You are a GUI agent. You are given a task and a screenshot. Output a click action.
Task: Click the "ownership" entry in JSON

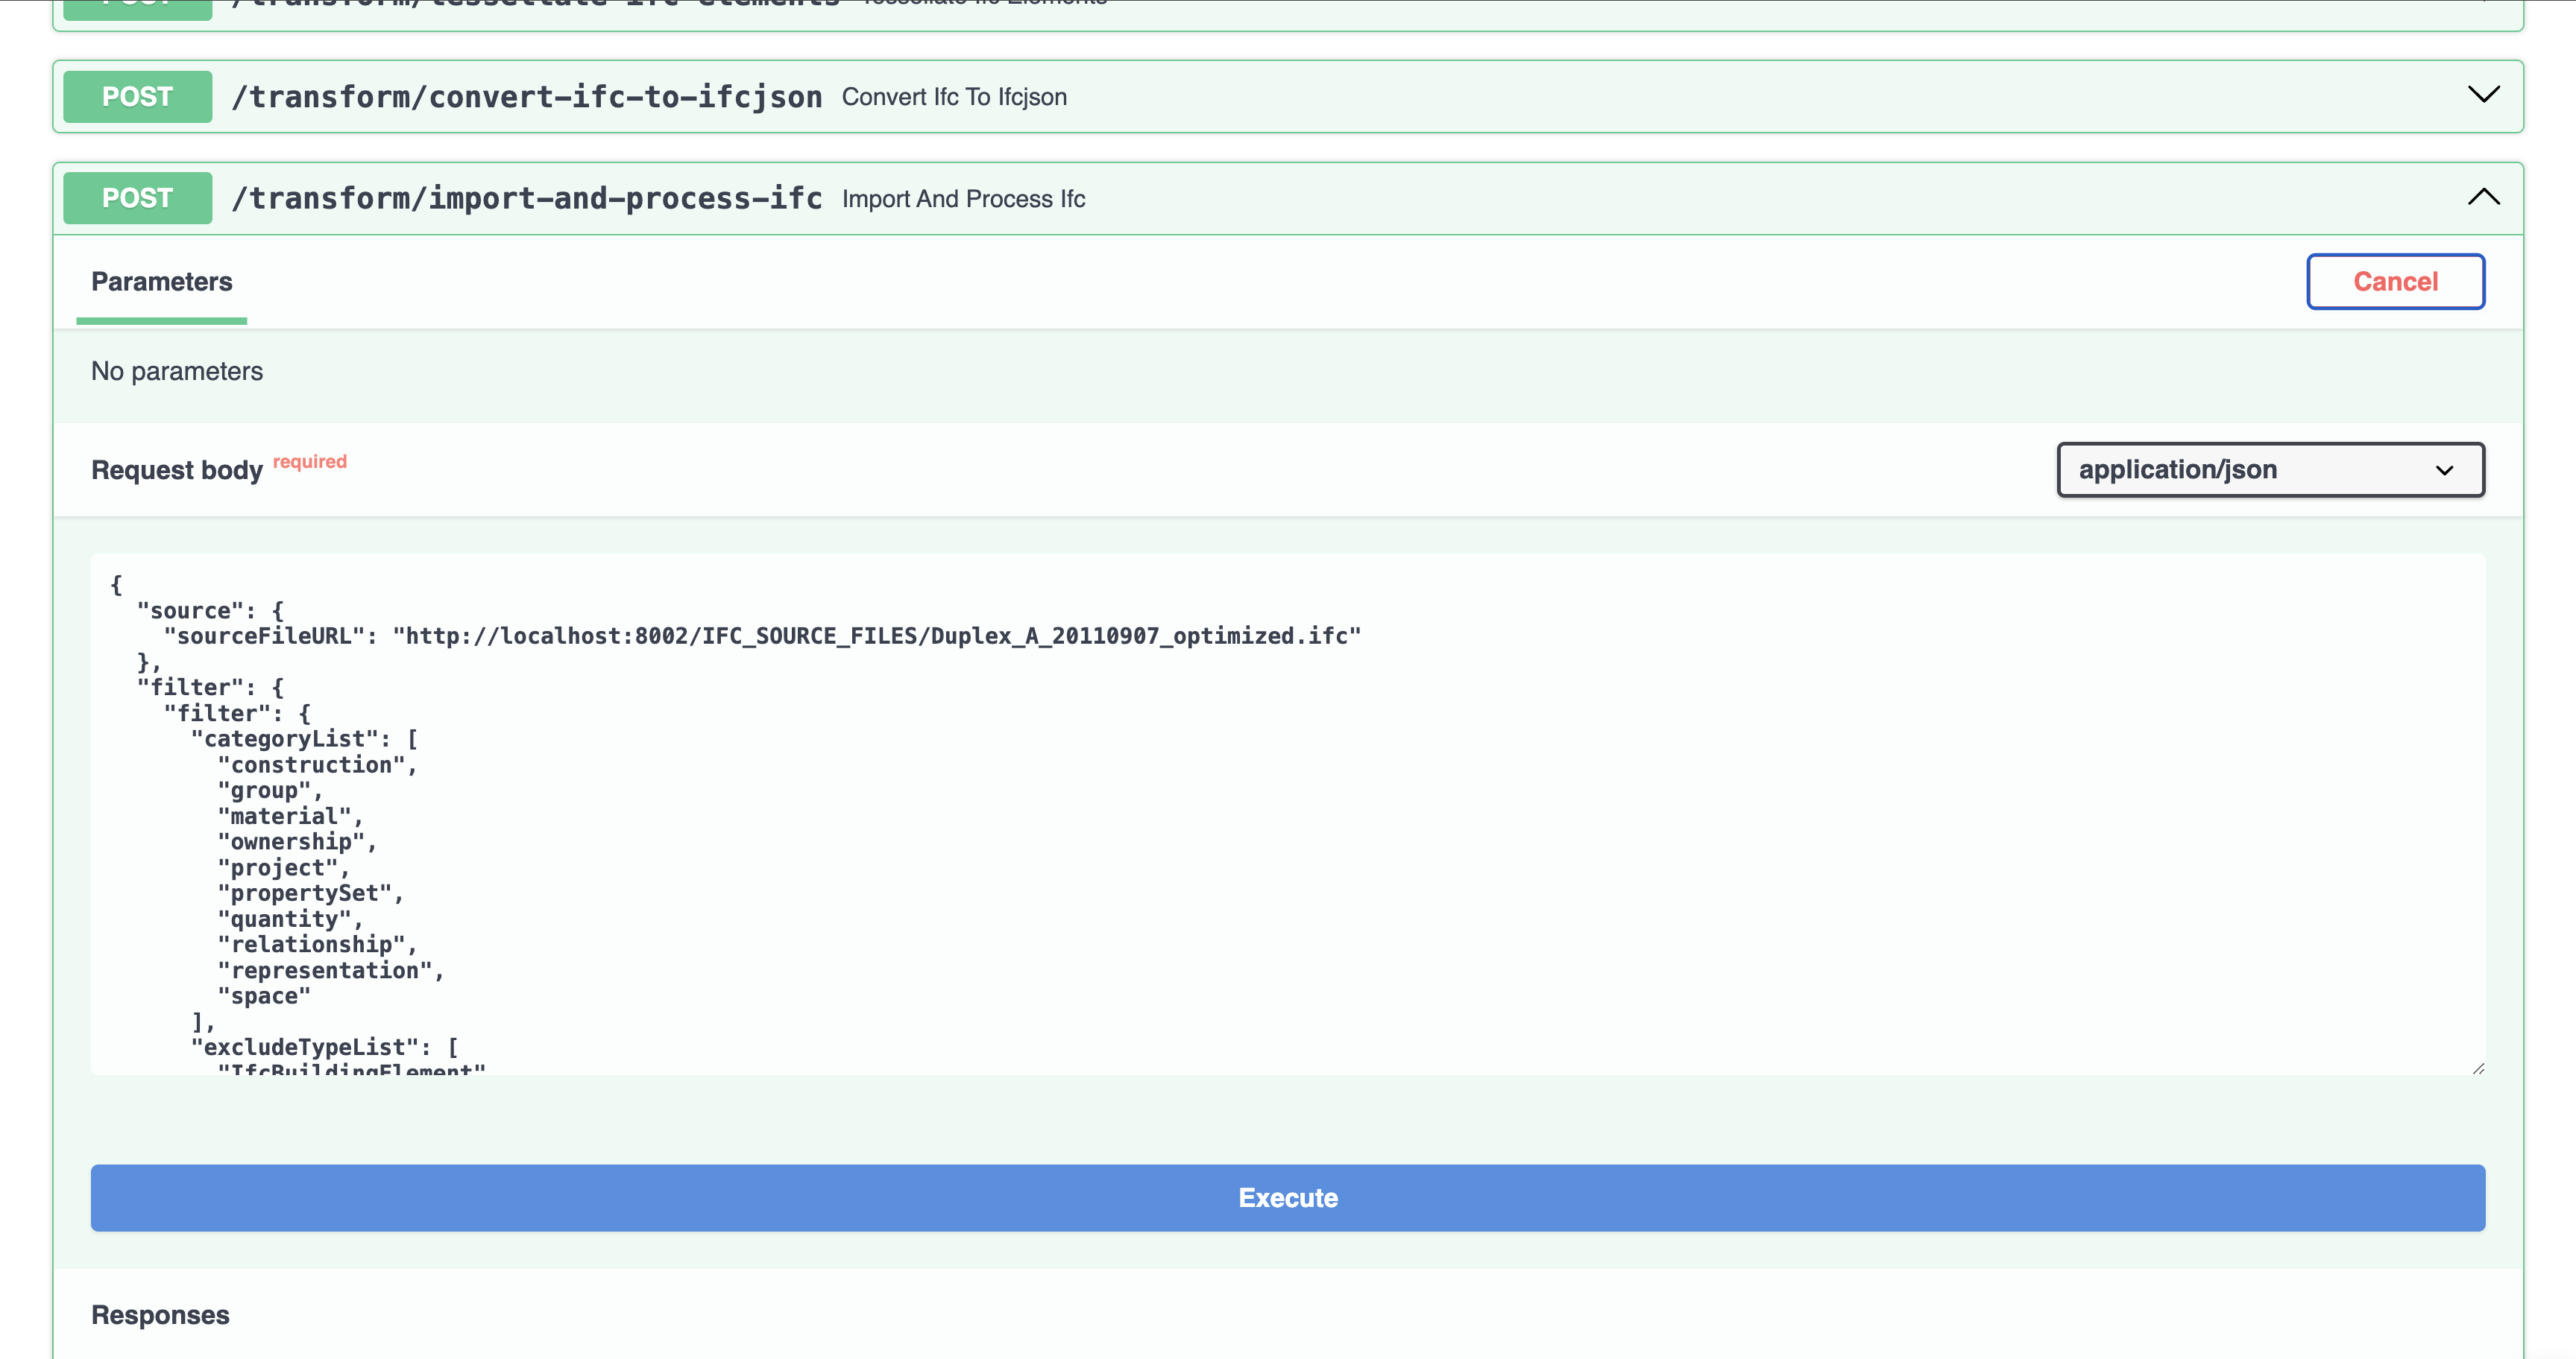(x=297, y=841)
